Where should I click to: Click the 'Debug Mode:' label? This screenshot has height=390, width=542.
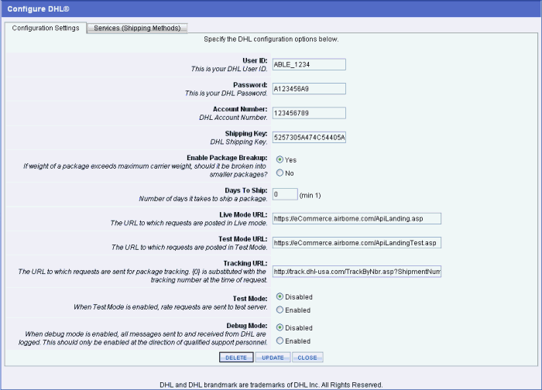point(247,326)
